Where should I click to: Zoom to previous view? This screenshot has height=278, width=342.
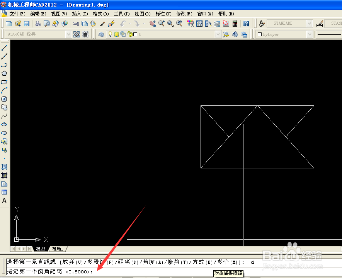[x=179, y=24]
